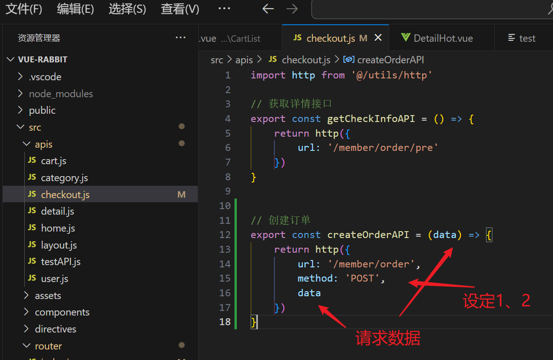Viewport: 553px width, 360px height.
Task: Select checkout.js in the explorer
Action: (x=100, y=194)
